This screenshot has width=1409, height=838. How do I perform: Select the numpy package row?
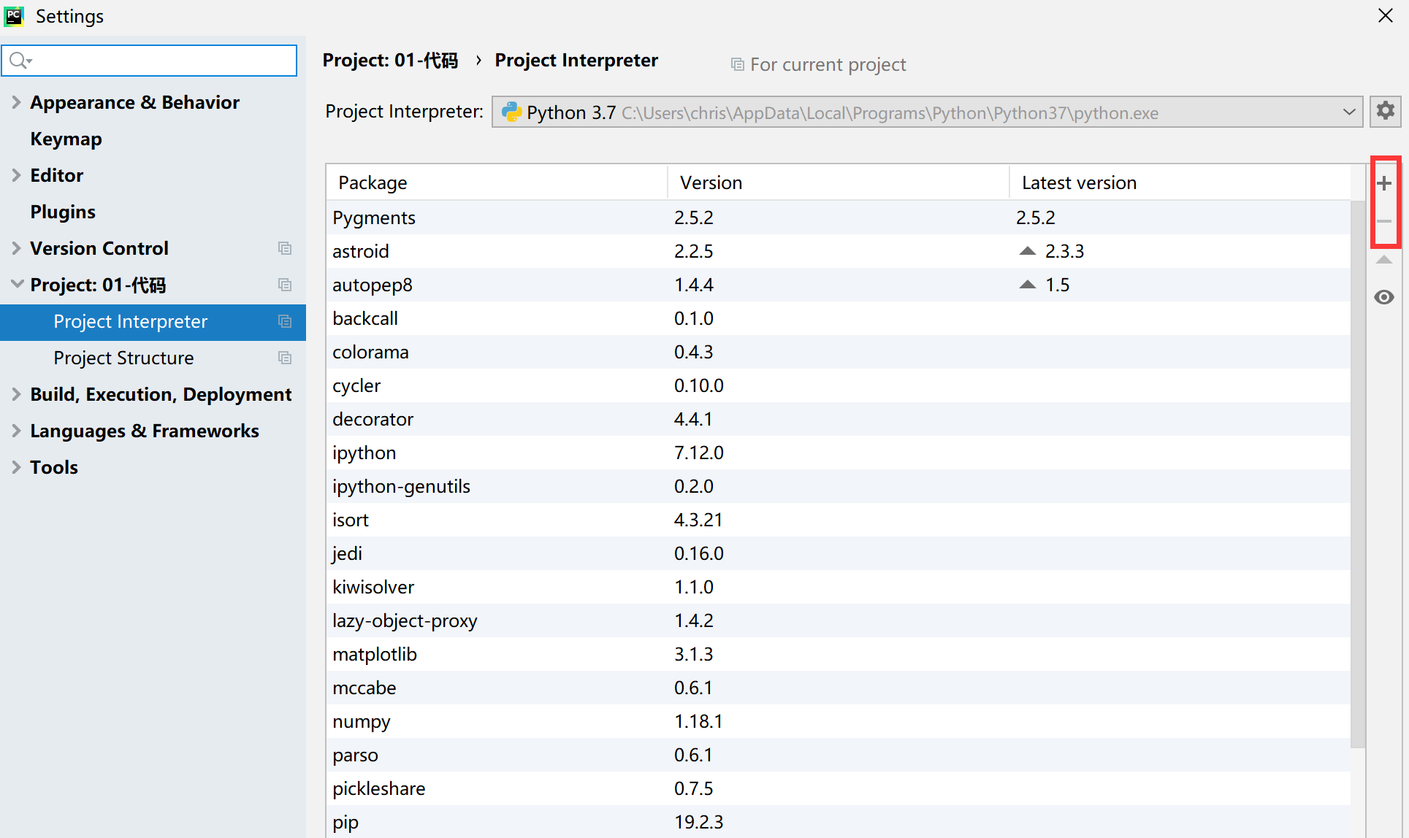[x=839, y=721]
